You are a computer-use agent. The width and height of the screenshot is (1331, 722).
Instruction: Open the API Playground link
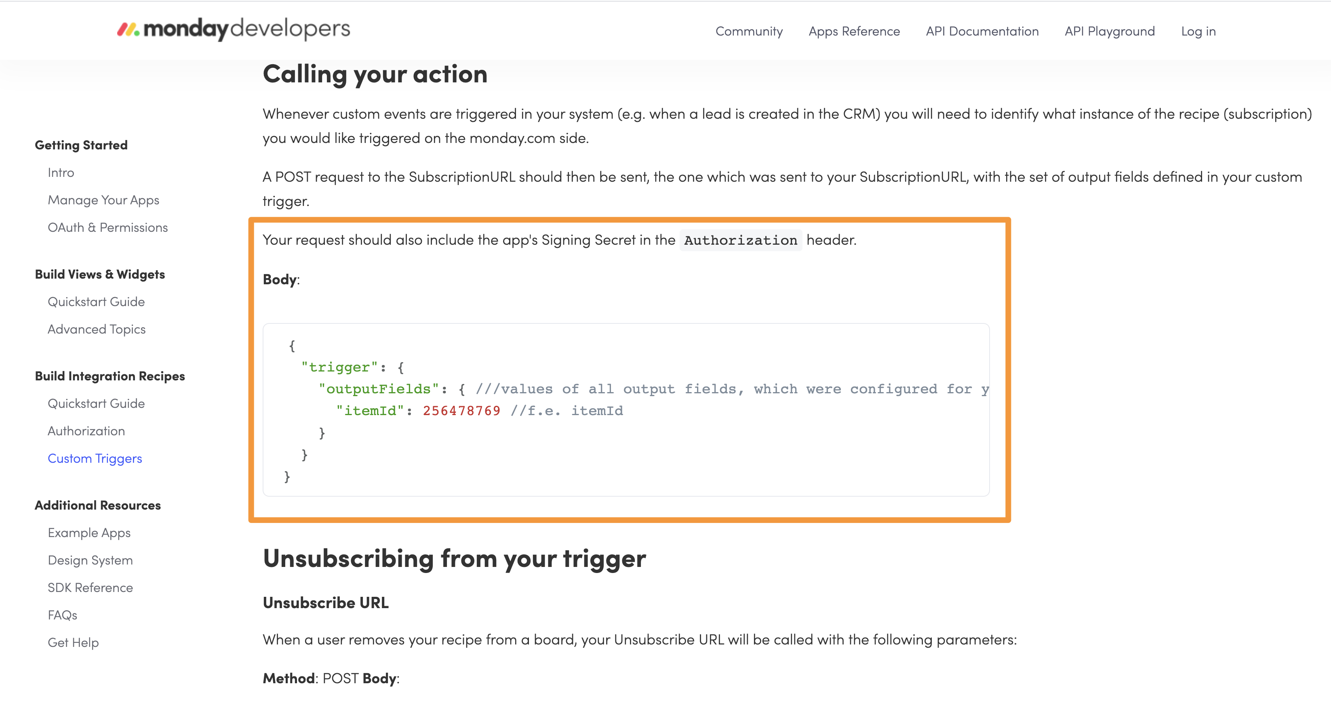point(1109,31)
